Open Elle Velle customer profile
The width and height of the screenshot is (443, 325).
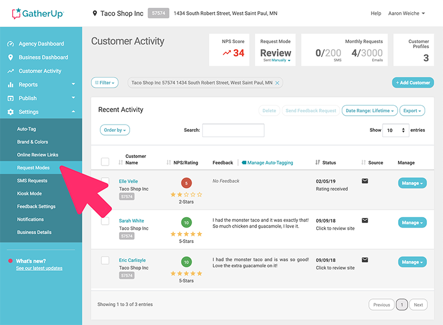(128, 181)
